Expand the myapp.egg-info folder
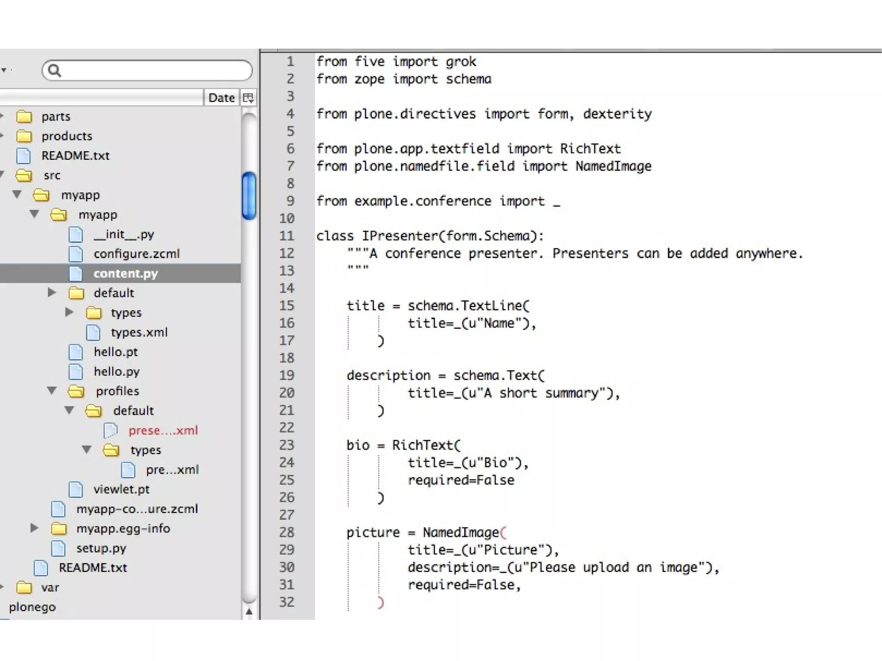The height and width of the screenshot is (661, 882). point(34,528)
